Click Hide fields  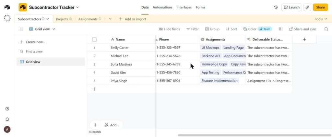pyautogui.click(x=169, y=29)
